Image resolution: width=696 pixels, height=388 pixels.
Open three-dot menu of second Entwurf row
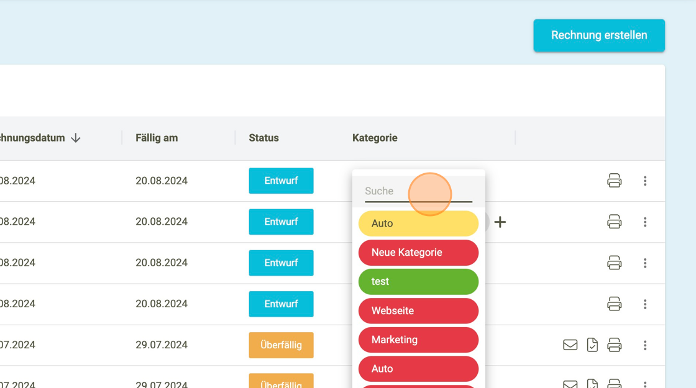pos(645,222)
